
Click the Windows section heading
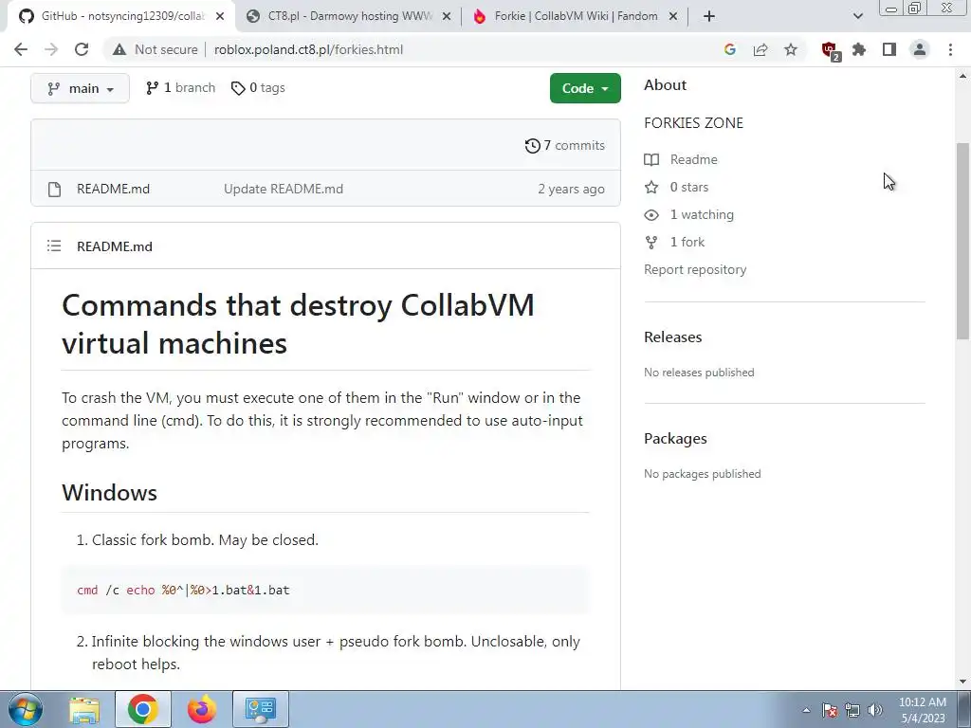pos(110,493)
